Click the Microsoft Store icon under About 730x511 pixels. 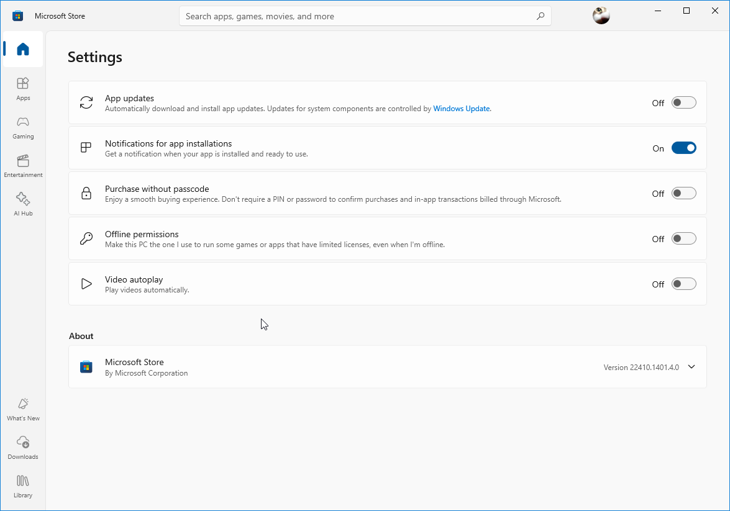(86, 367)
